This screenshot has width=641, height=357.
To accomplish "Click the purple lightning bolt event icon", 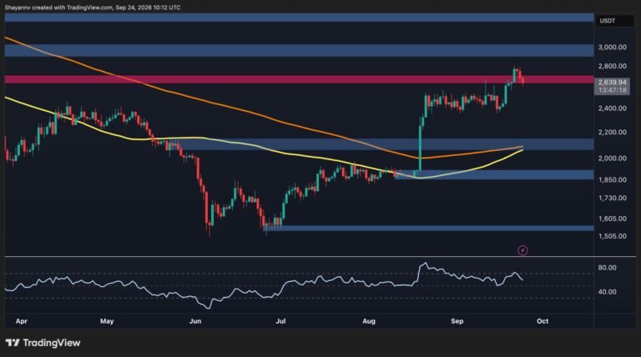I will pyautogui.click(x=522, y=250).
